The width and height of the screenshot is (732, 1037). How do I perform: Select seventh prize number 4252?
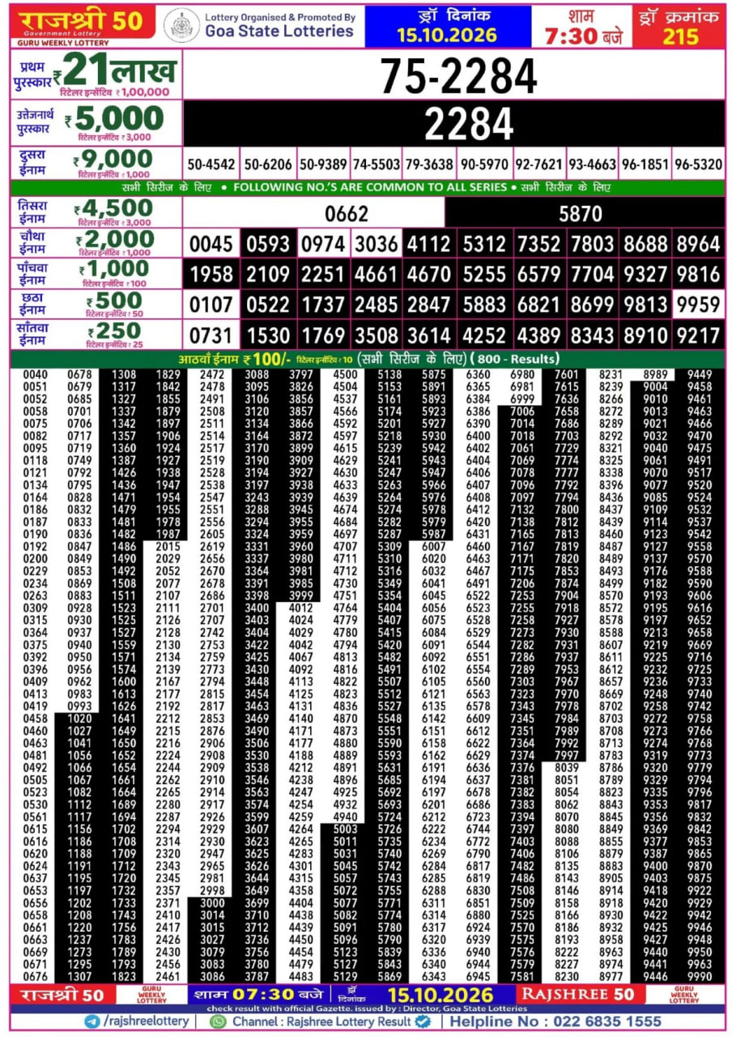[484, 335]
